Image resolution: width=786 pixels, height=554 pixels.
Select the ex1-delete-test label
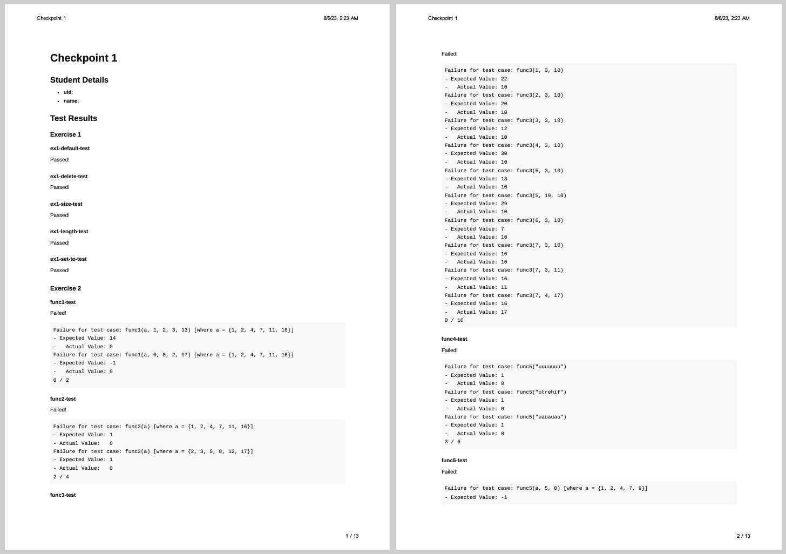click(x=69, y=177)
